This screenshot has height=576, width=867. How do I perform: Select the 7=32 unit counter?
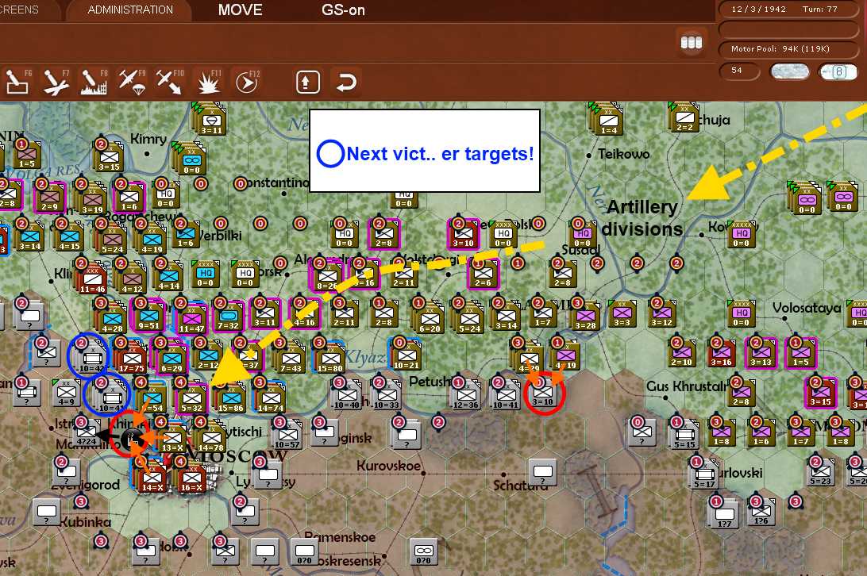(x=229, y=317)
